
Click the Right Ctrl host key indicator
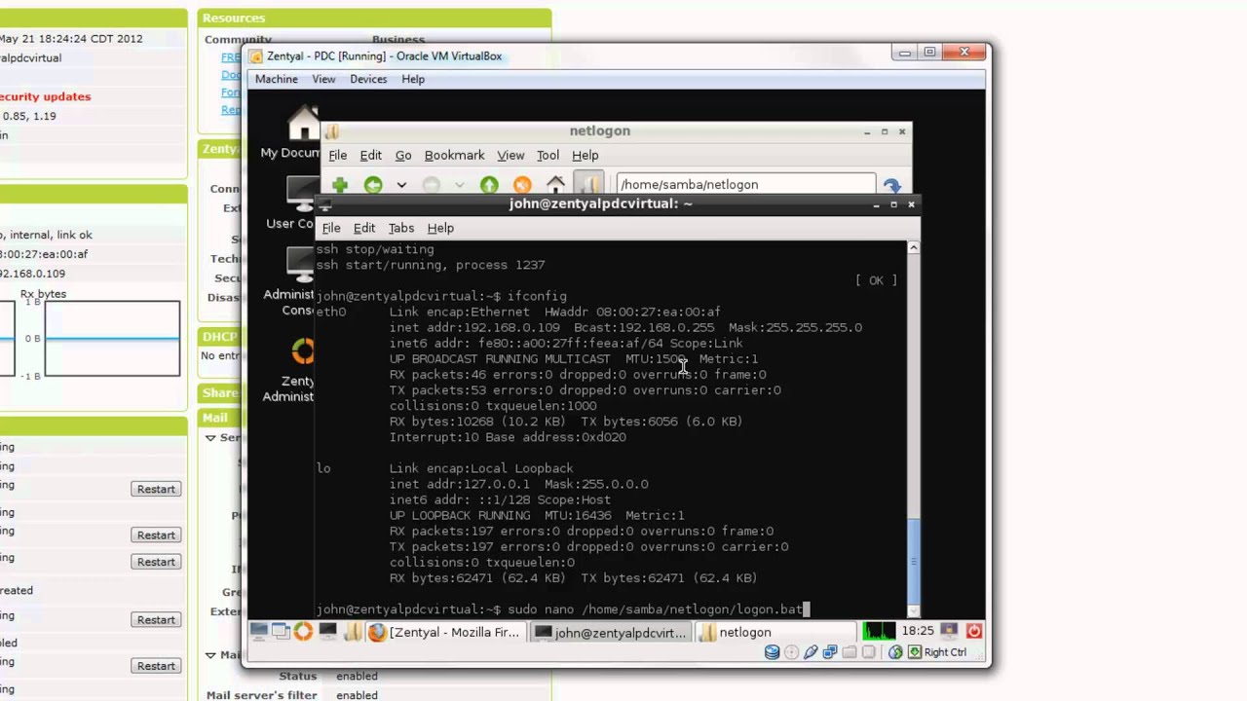[938, 652]
